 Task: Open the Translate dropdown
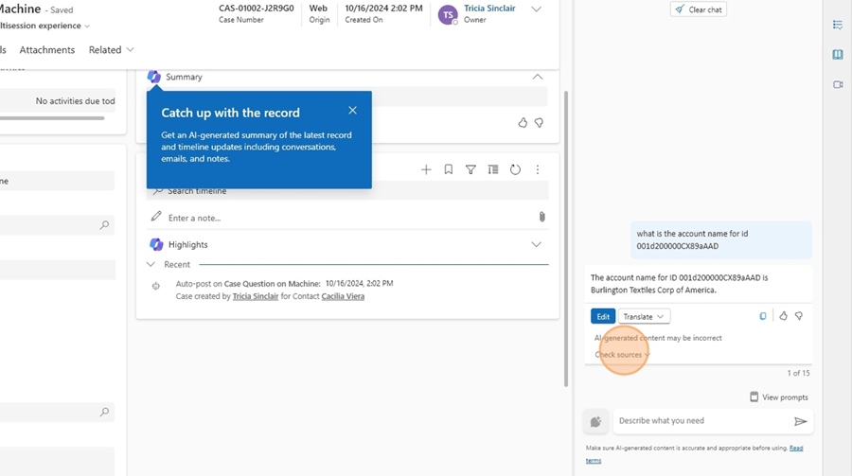(644, 316)
